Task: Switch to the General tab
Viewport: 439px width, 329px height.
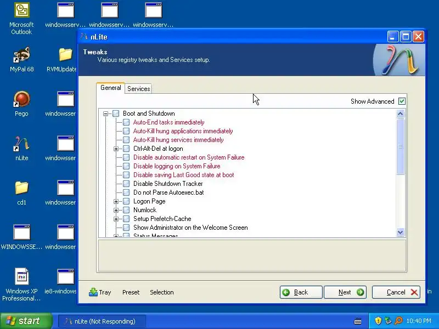Action: 111,88
